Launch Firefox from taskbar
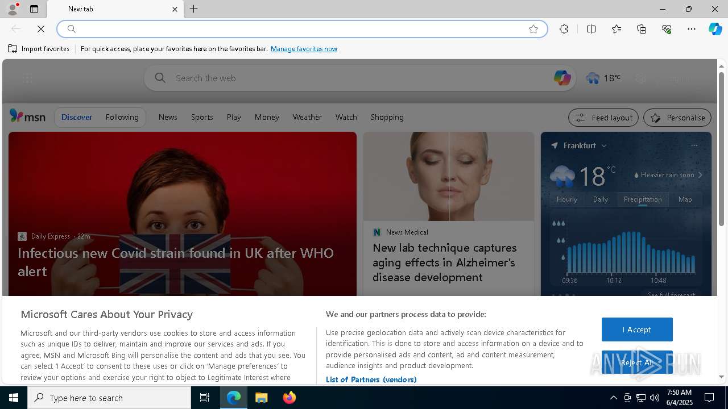The width and height of the screenshot is (728, 409). pos(289,398)
